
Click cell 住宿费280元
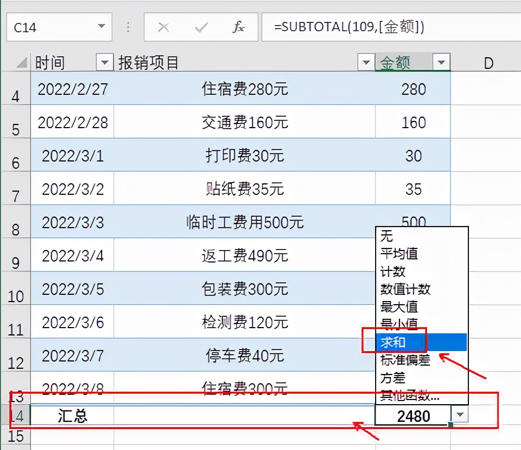(x=244, y=89)
